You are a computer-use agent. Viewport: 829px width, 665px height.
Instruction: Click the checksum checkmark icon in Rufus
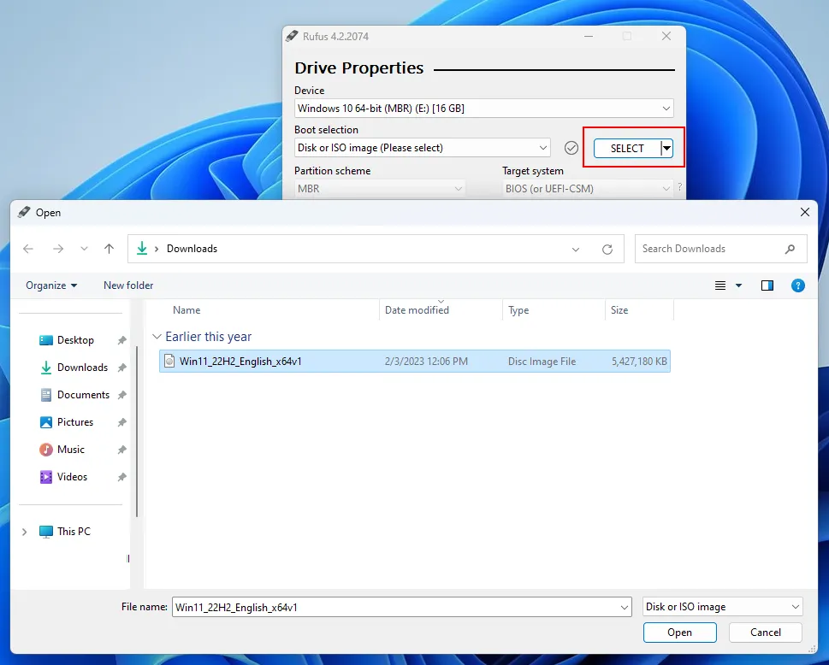pyautogui.click(x=571, y=148)
